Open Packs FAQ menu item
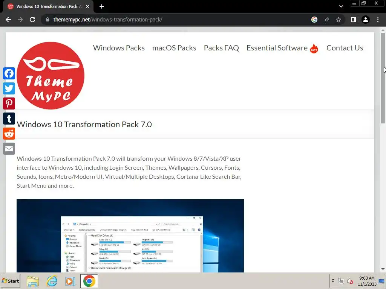The width and height of the screenshot is (386, 289). tap(221, 48)
